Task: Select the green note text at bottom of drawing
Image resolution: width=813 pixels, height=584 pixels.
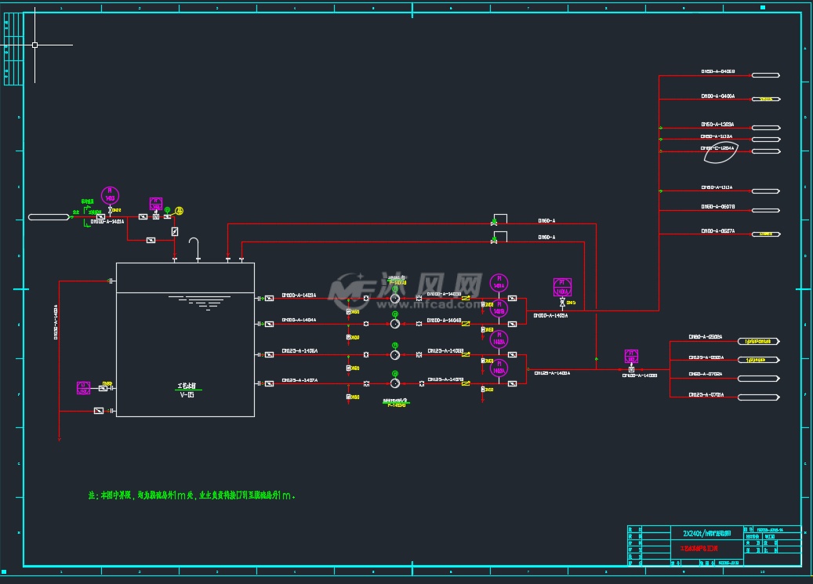Action: [192, 495]
